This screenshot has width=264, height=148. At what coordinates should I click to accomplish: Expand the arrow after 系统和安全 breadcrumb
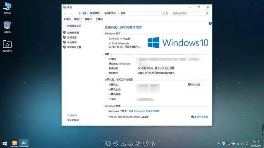coord(118,13)
